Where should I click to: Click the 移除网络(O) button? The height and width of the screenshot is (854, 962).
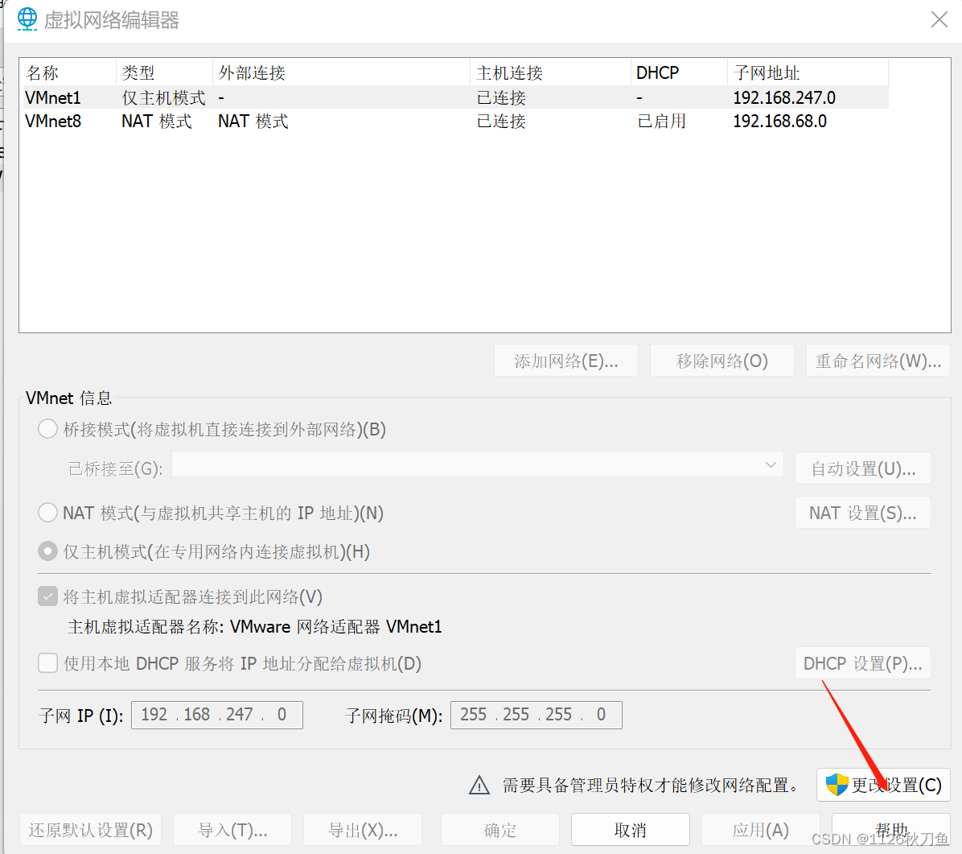(721, 361)
